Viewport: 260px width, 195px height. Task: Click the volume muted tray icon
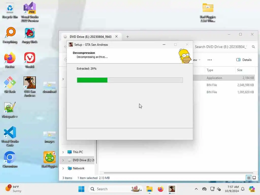pyautogui.click(x=219, y=189)
